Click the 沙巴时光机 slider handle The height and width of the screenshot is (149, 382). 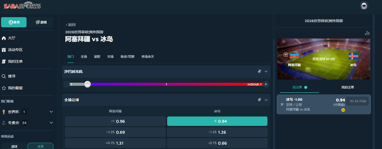tap(87, 84)
